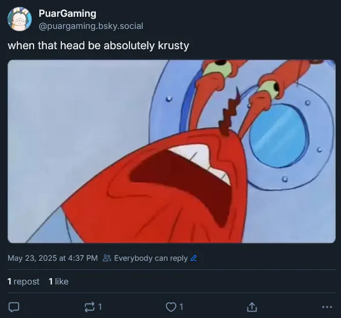Open the three-dot more options menu
This screenshot has width=341, height=318.
coord(327,307)
